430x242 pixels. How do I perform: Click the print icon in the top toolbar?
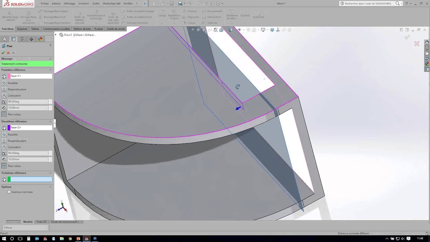point(180,3)
